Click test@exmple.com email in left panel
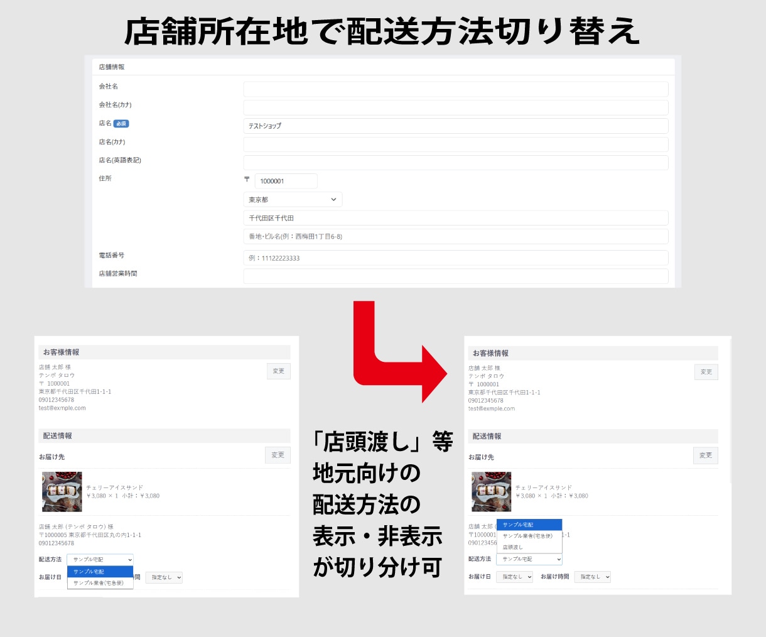The height and width of the screenshot is (637, 766). tap(62, 408)
